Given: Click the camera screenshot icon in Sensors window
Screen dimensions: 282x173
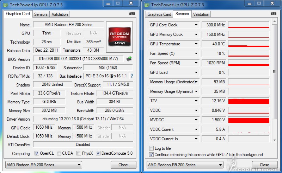Looking at the screenshot, I should point(274,14).
